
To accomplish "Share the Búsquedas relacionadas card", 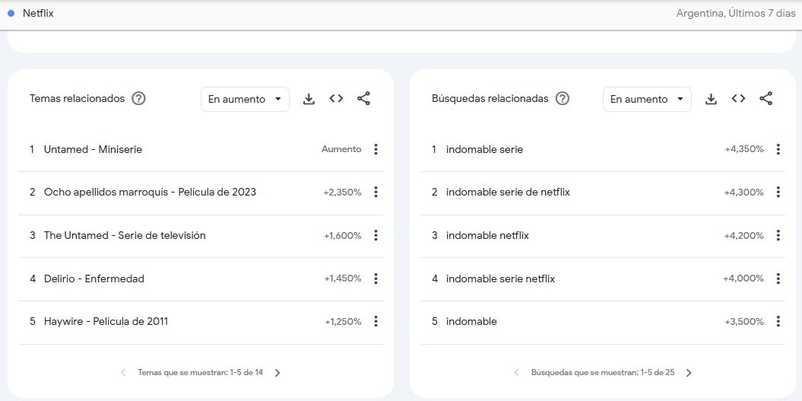I will tap(766, 98).
